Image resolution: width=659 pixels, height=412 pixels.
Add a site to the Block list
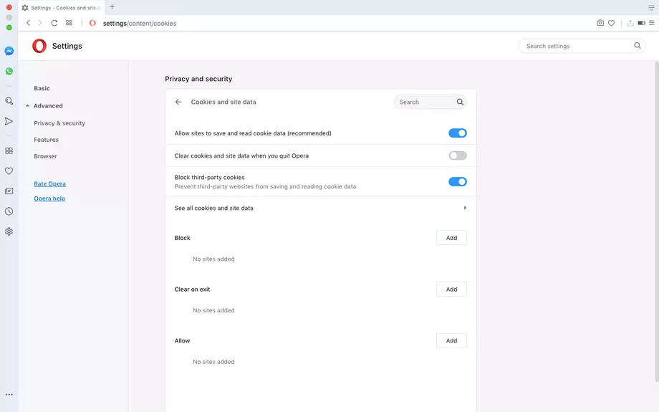click(x=451, y=238)
